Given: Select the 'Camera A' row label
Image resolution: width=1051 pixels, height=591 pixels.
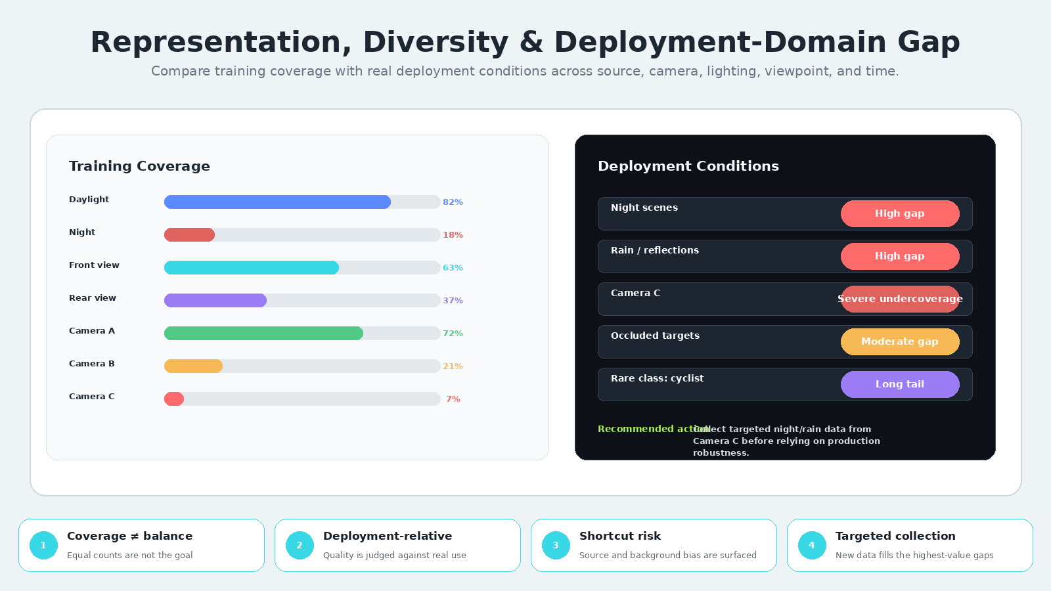Looking at the screenshot, I should click(x=92, y=331).
